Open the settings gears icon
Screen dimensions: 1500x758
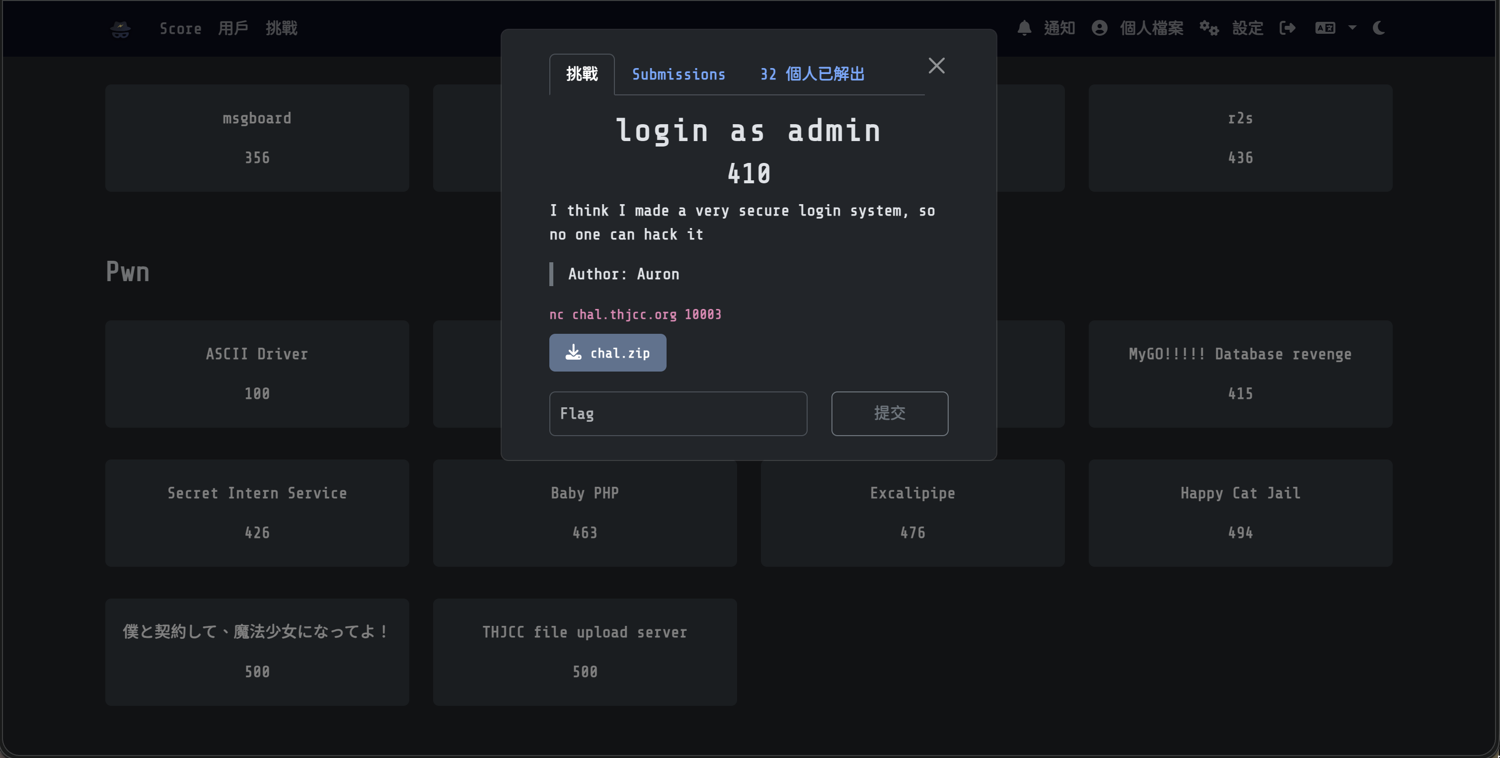(1209, 28)
